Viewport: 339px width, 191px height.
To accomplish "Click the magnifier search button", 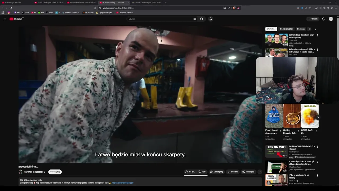I will click(x=202, y=19).
